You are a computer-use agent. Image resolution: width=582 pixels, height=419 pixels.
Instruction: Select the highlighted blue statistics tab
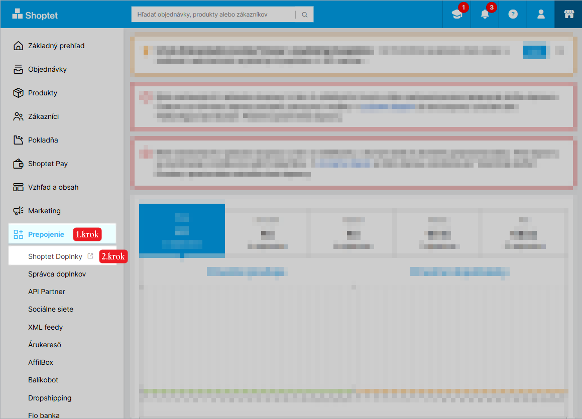coord(182,230)
